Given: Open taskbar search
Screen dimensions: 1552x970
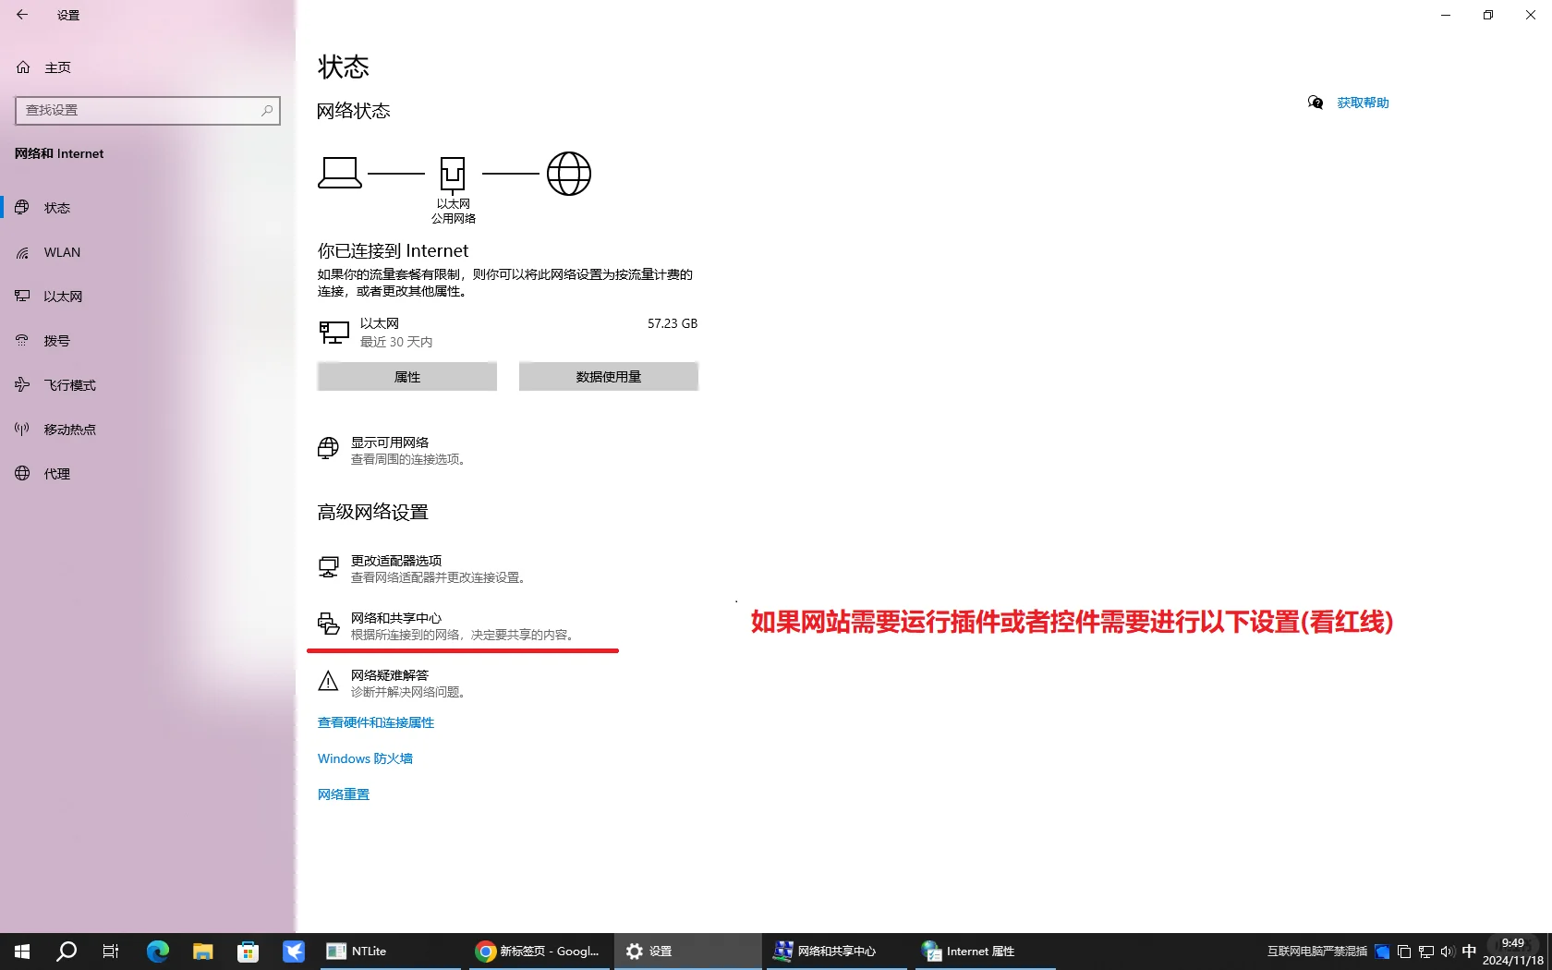Looking at the screenshot, I should coord(67,952).
